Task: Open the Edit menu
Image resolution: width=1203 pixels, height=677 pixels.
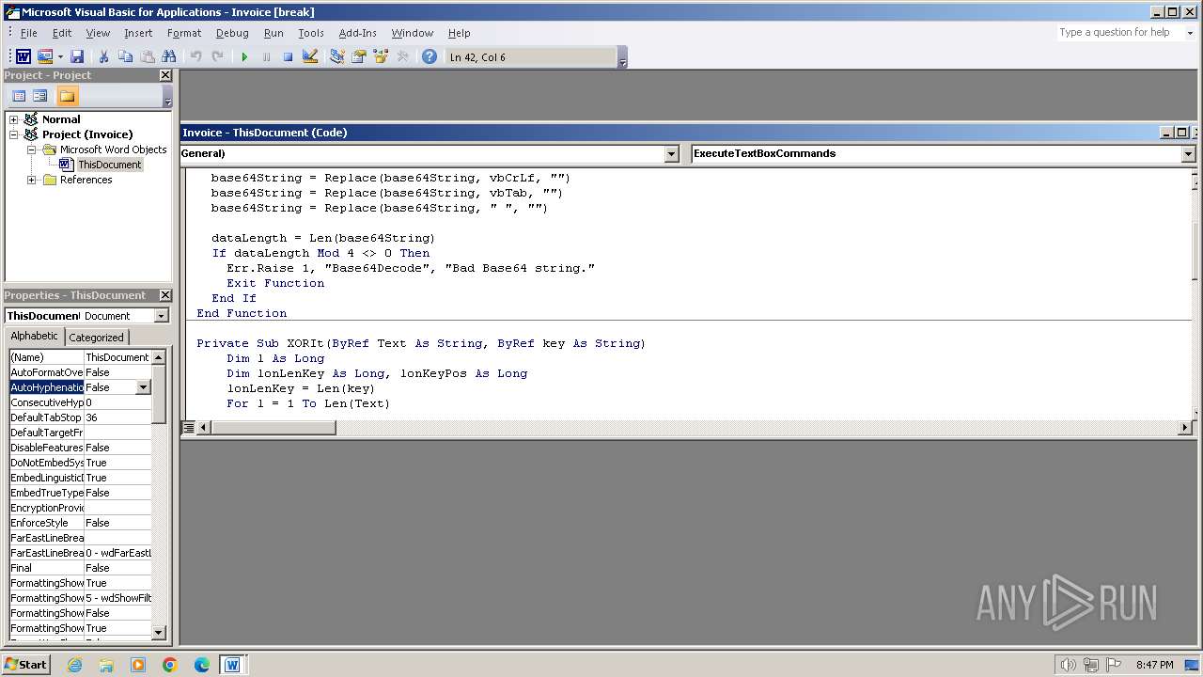Action: click(62, 33)
